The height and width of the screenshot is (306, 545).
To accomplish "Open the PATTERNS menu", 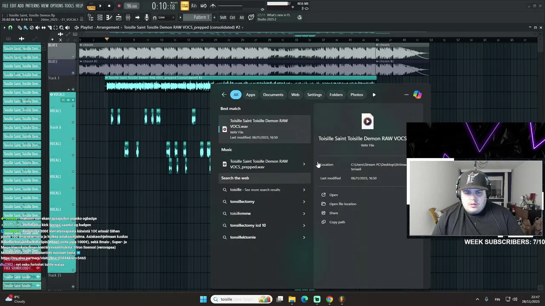I will 32,6.
